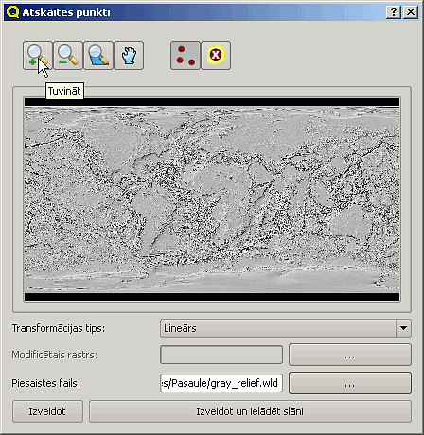Image resolution: width=424 pixels, height=435 pixels.
Task: Click the Piesaistes fails path field
Action: pyautogui.click(x=221, y=383)
